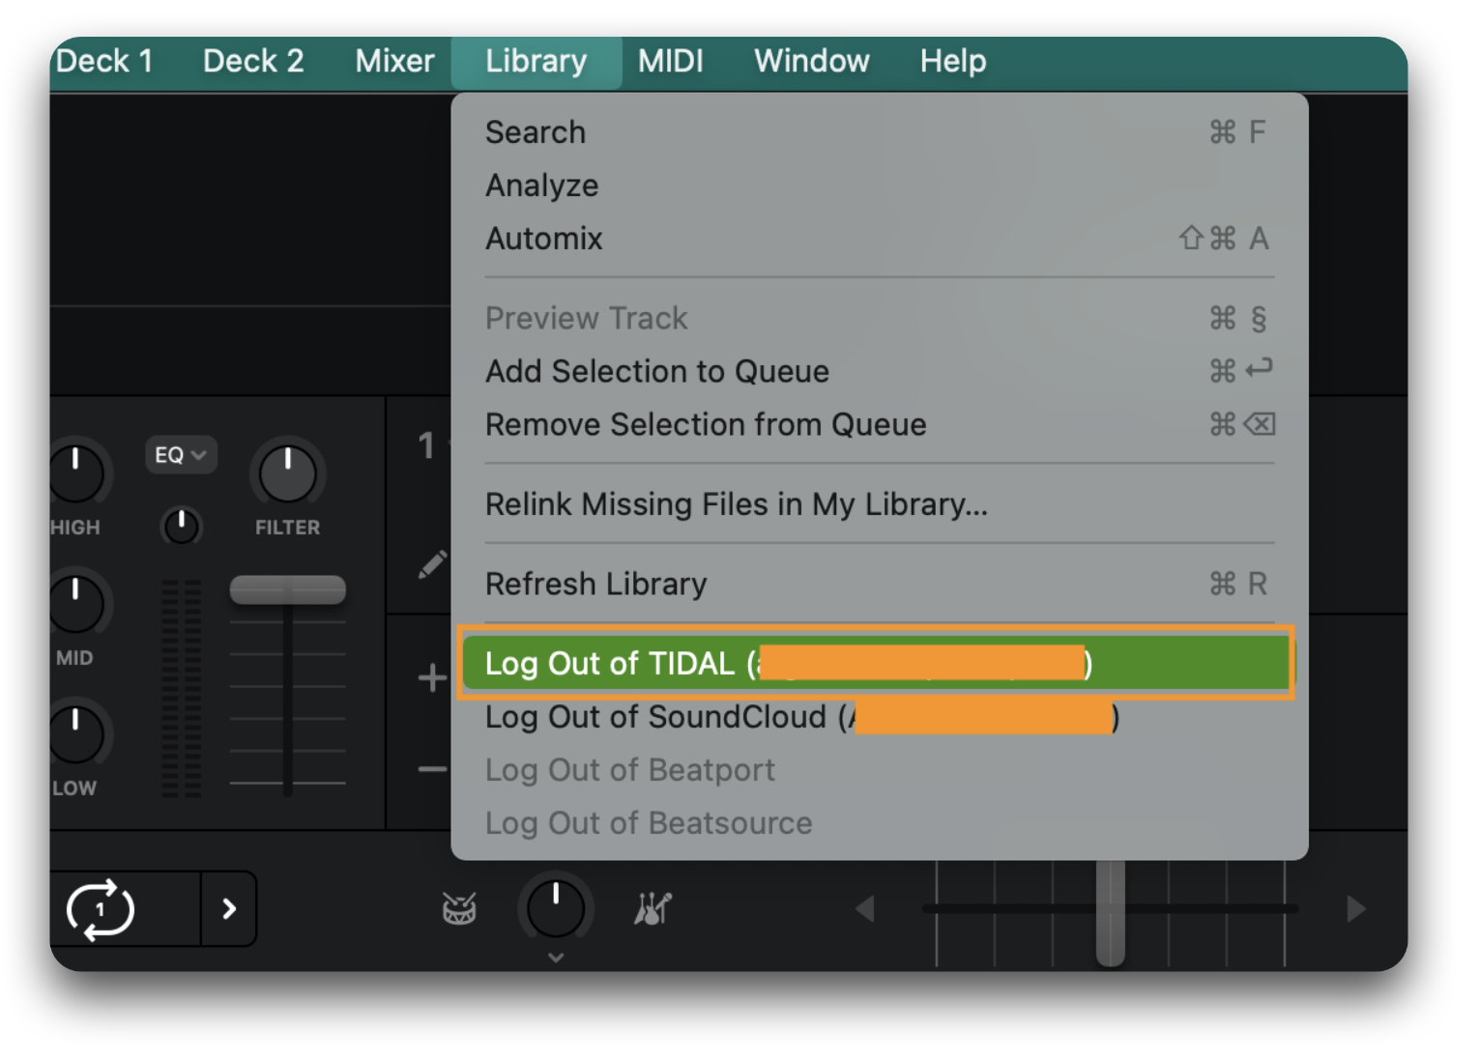
Task: Click the drums icon
Action: 459,908
